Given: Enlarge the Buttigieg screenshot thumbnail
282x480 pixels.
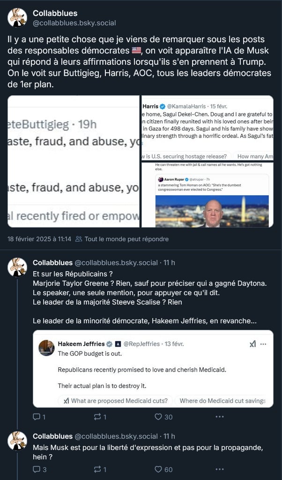Looking at the screenshot, I should point(74,161).
